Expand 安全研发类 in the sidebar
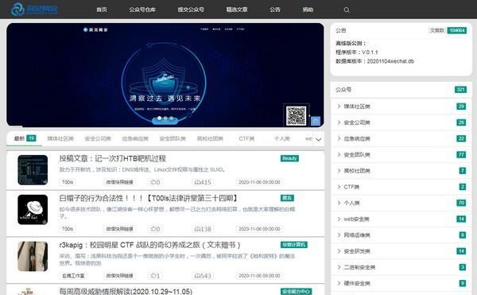Viewport: 477px width, 295px height. click(x=401, y=251)
